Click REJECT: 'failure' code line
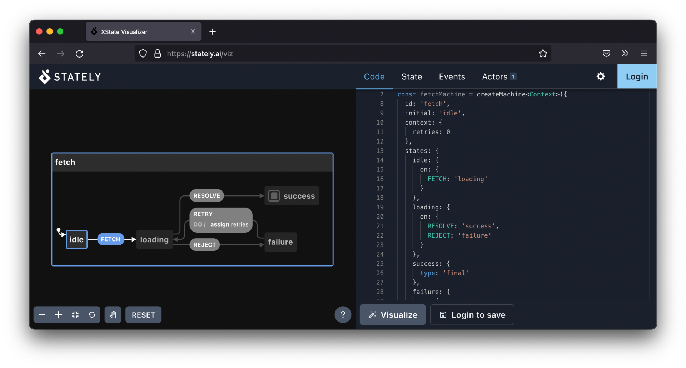Screen dimensions: 686x368 (459, 235)
